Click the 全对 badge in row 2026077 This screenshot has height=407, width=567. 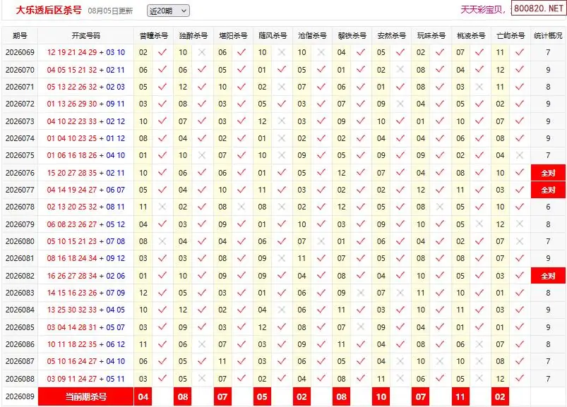tap(548, 190)
